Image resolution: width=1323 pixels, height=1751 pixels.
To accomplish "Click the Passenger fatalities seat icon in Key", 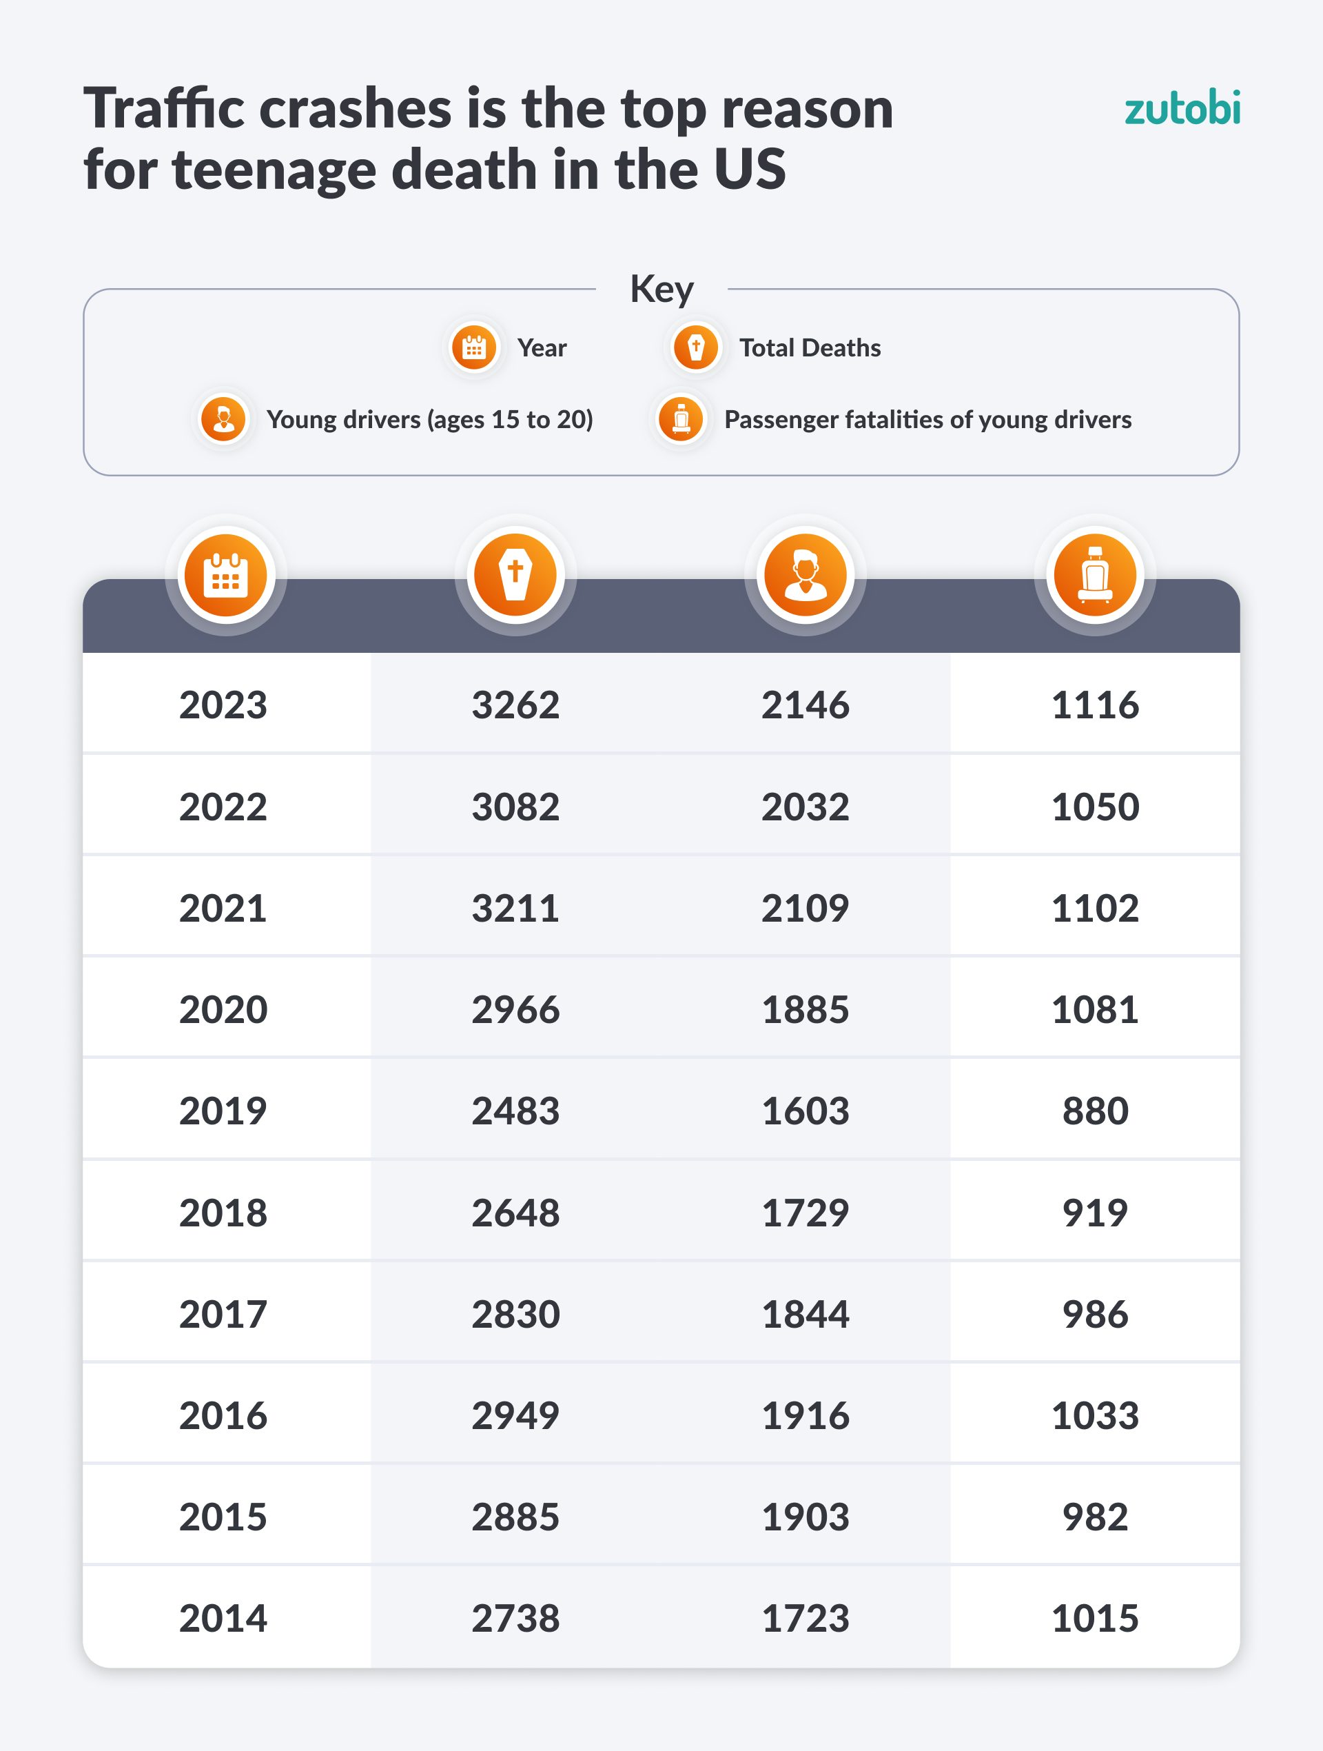I will coord(681,420).
